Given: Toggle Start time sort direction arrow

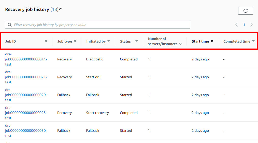Looking at the screenshot, I should 212,41.
